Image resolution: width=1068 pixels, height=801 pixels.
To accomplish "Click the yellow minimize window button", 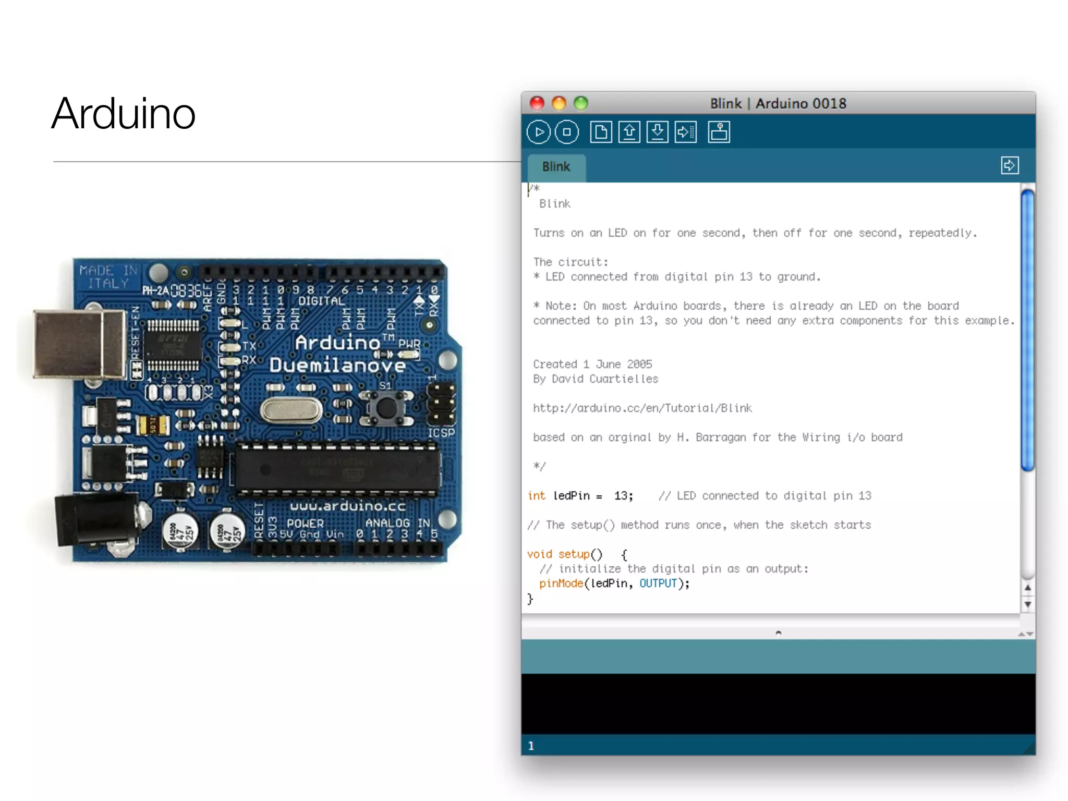I will [559, 103].
